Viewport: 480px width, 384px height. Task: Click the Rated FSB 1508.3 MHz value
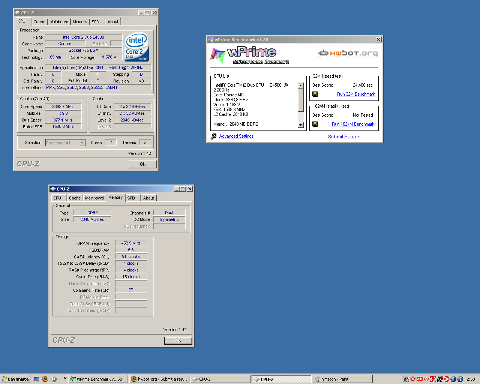point(63,126)
